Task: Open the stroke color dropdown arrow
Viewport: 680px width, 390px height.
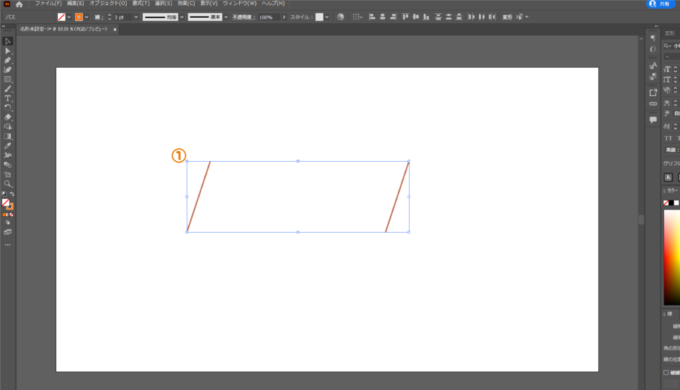Action: coord(87,17)
